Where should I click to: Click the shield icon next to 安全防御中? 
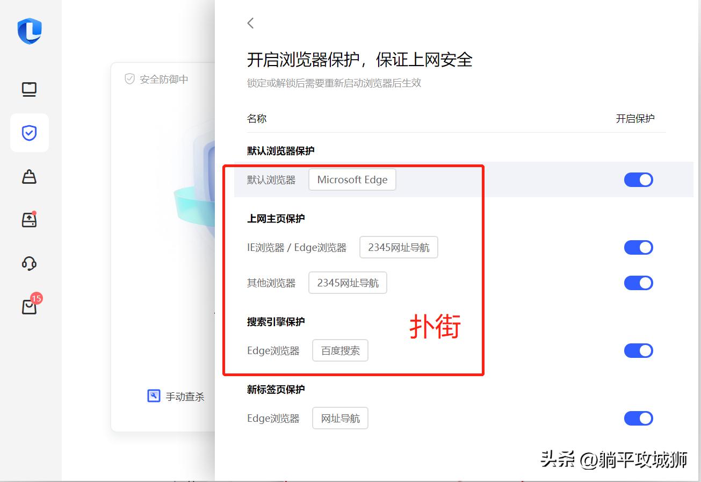pos(129,79)
